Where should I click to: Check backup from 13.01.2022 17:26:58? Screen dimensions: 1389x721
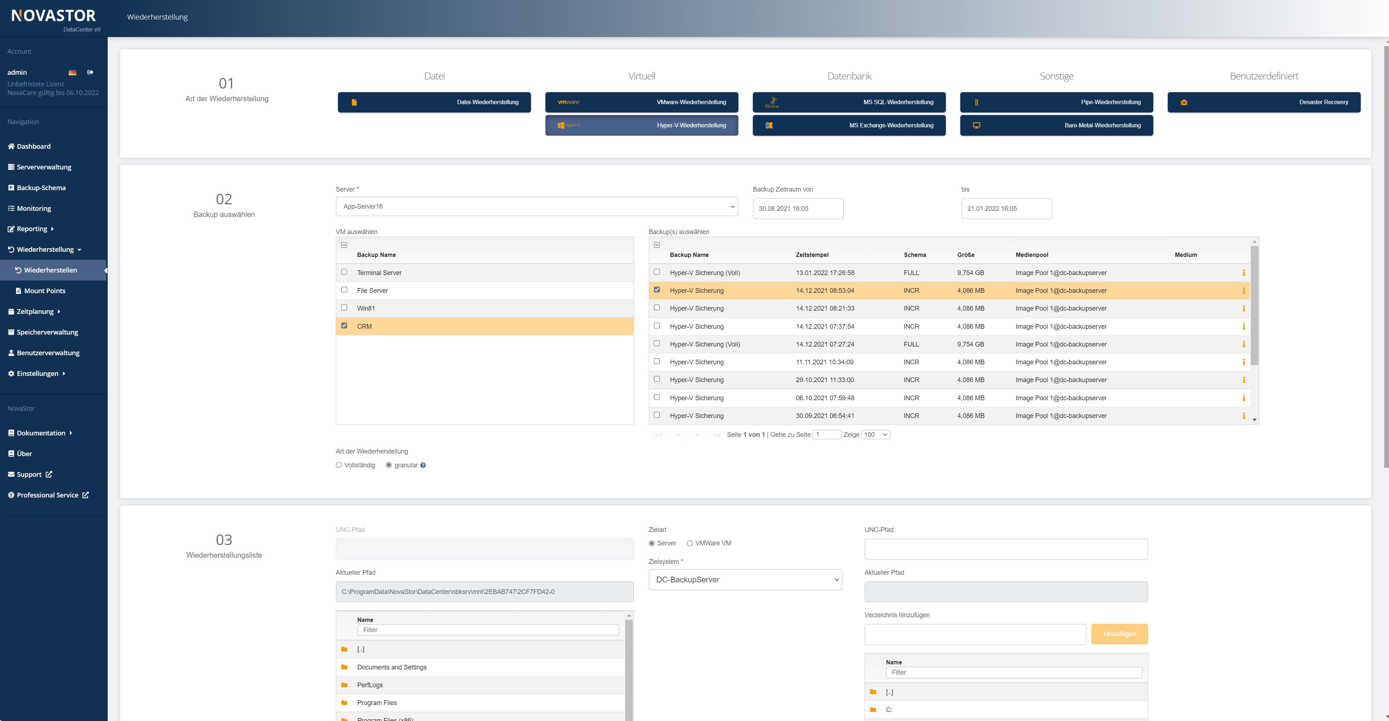(657, 272)
